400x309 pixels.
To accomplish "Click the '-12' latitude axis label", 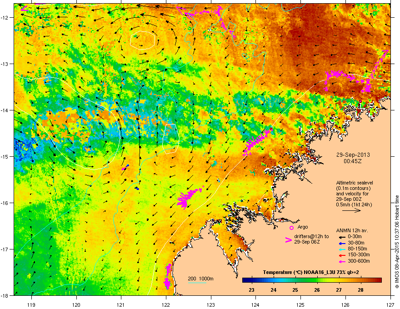I will coord(5,18).
